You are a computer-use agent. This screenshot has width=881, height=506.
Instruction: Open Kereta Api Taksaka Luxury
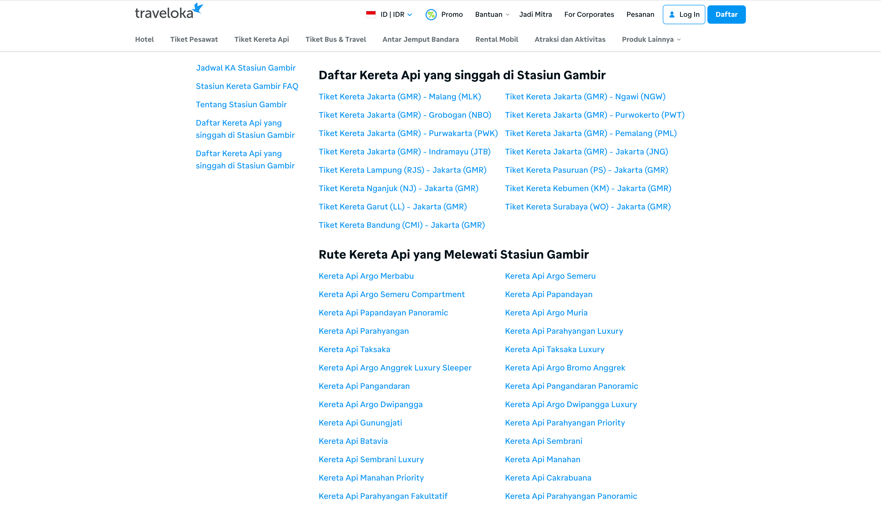pos(554,349)
